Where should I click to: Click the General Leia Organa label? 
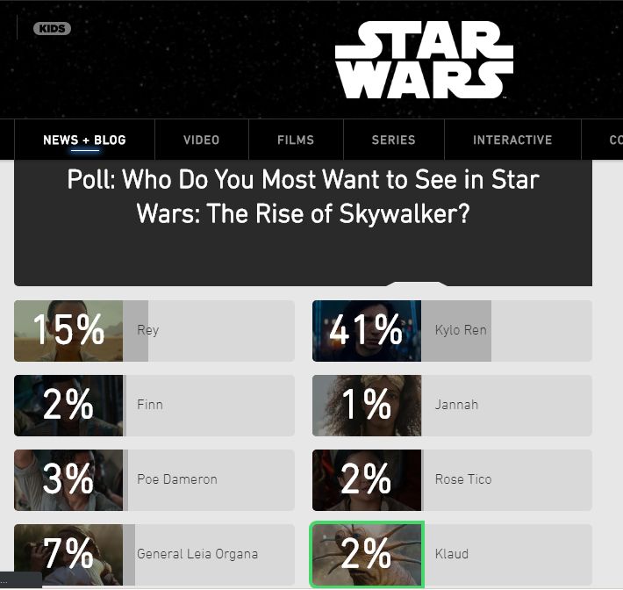197,554
